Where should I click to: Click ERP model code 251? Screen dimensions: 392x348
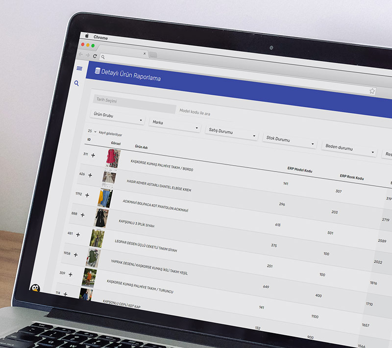click(270, 266)
